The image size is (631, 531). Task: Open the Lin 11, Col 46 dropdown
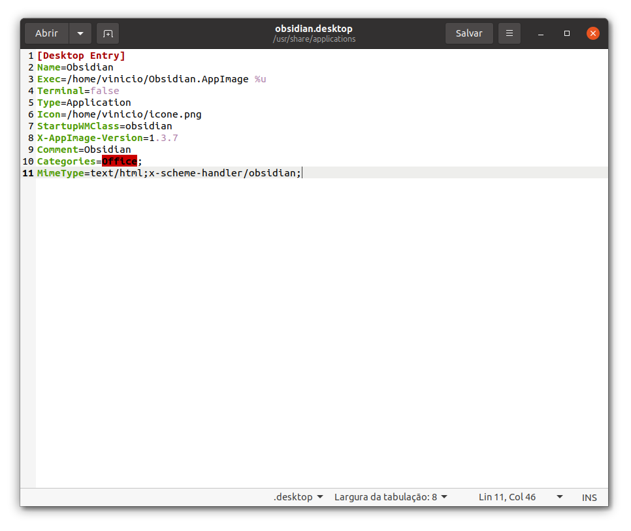coord(521,497)
